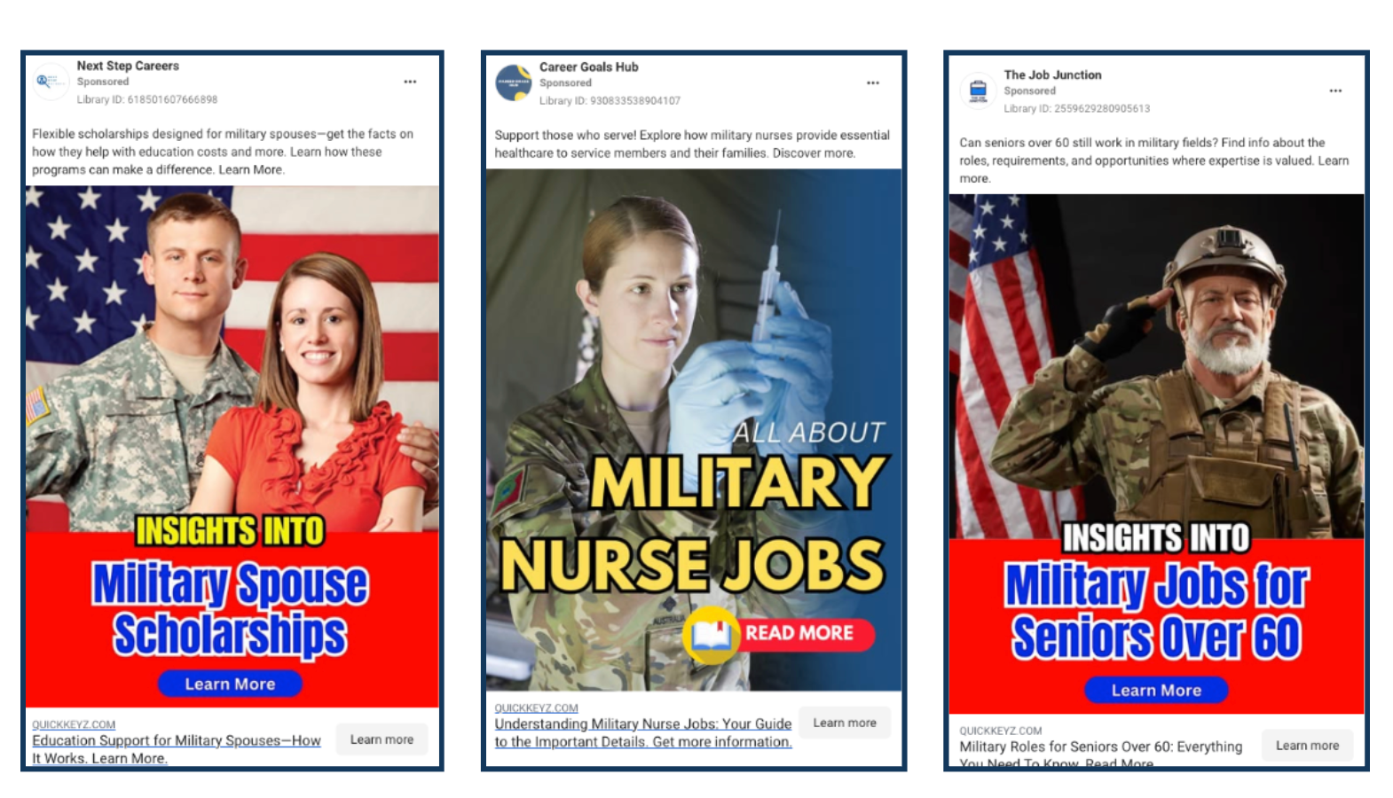Screen dimensions: 1393x798
Task: Open Career Goals Hub profile avatar
Action: click(514, 82)
